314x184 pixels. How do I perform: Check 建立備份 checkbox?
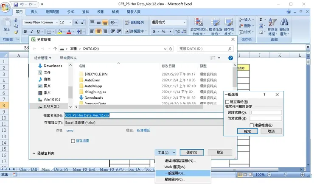pos(227,102)
